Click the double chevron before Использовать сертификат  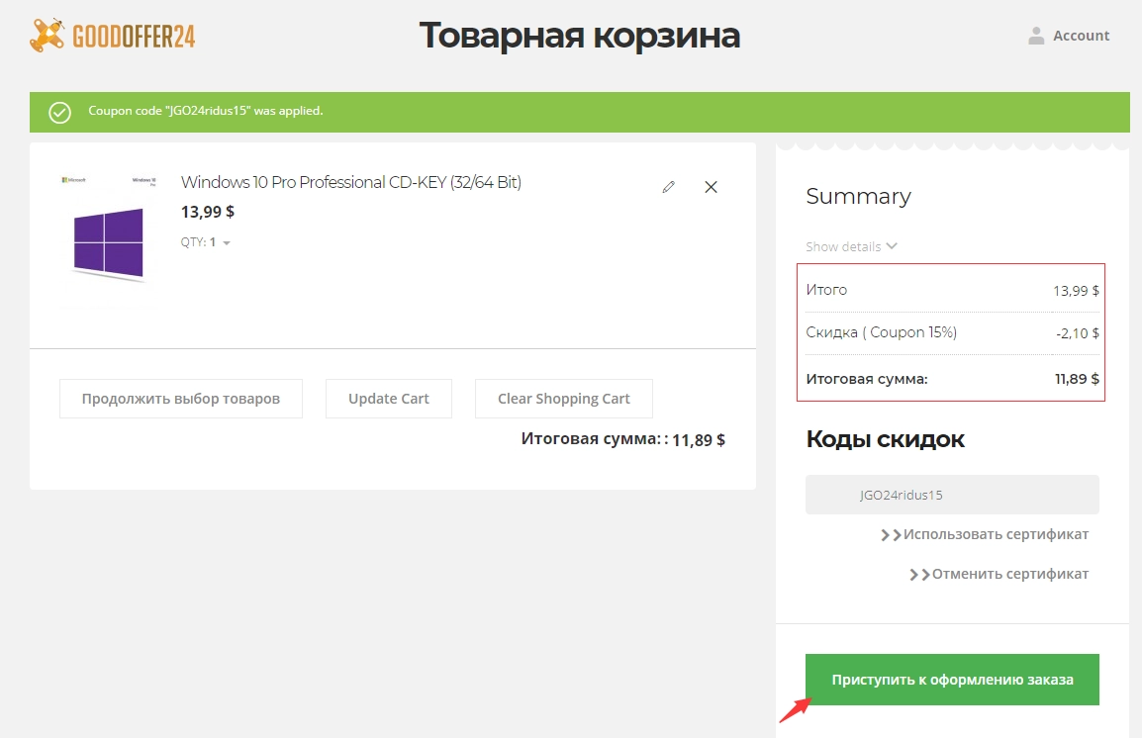pos(891,535)
